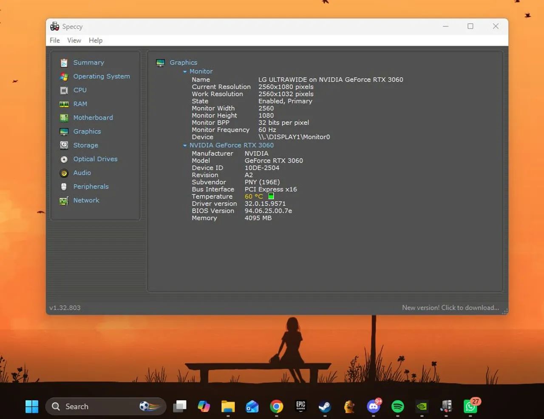Open the NVIDIA app from the taskbar

(422, 406)
